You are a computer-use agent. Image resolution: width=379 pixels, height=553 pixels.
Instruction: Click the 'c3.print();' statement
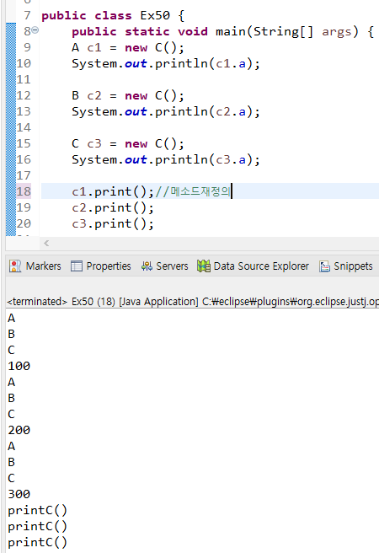point(113,223)
